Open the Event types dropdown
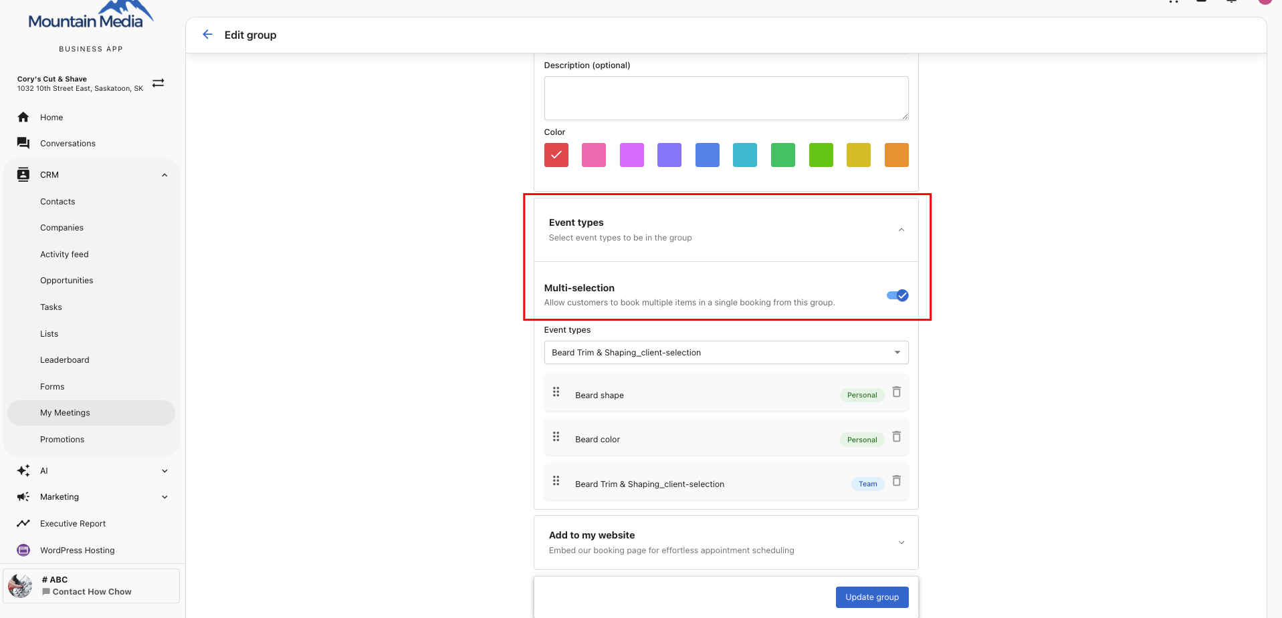Screen dimensions: 1282x618 [726, 353]
